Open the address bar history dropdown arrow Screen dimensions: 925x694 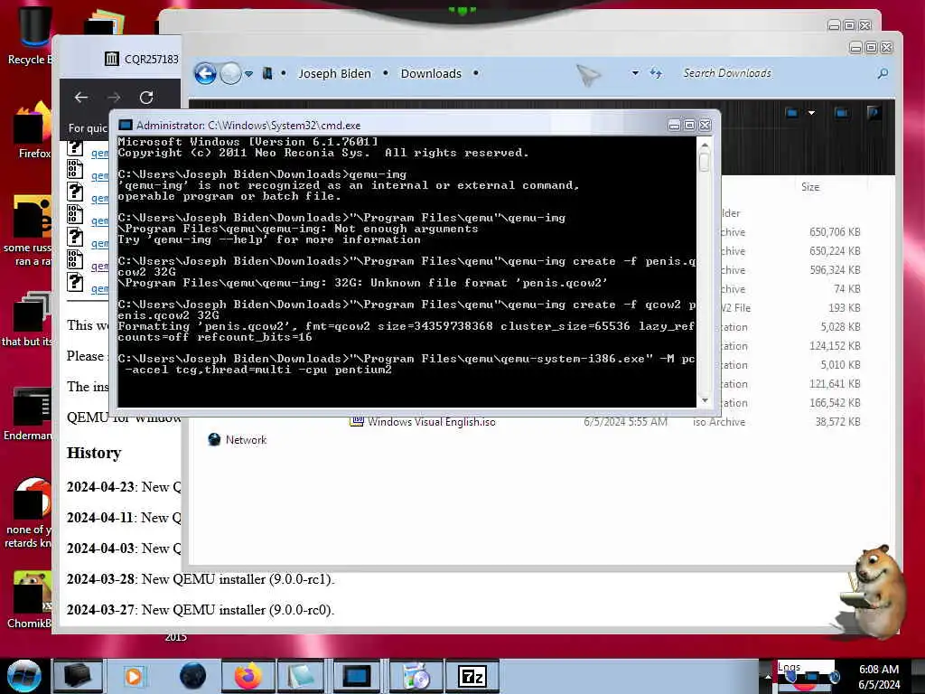pyautogui.click(x=635, y=73)
